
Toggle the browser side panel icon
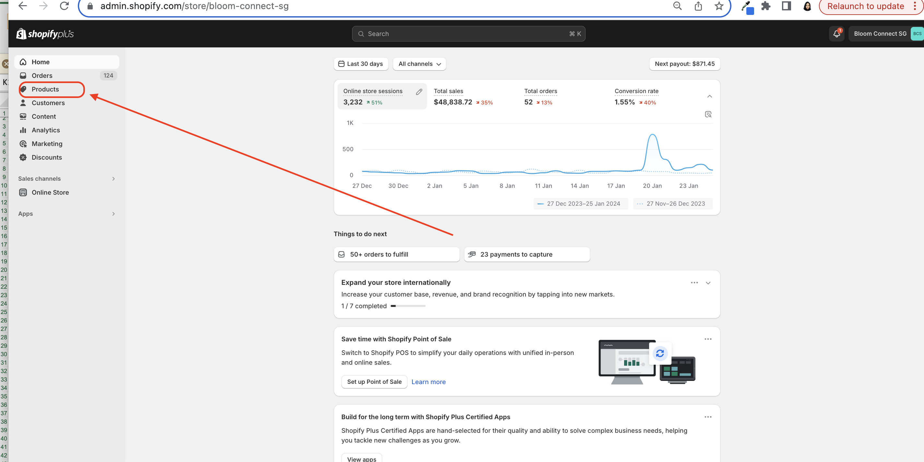pyautogui.click(x=786, y=6)
